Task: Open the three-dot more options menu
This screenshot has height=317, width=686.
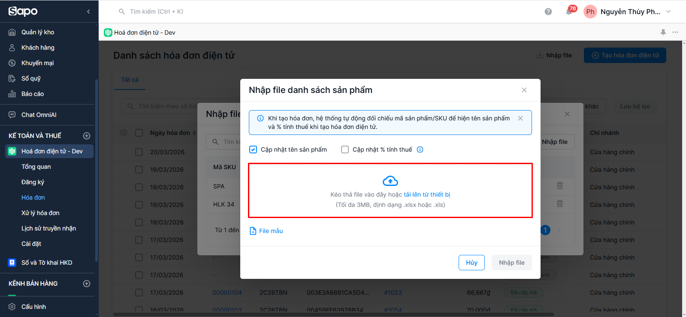Action: (675, 32)
